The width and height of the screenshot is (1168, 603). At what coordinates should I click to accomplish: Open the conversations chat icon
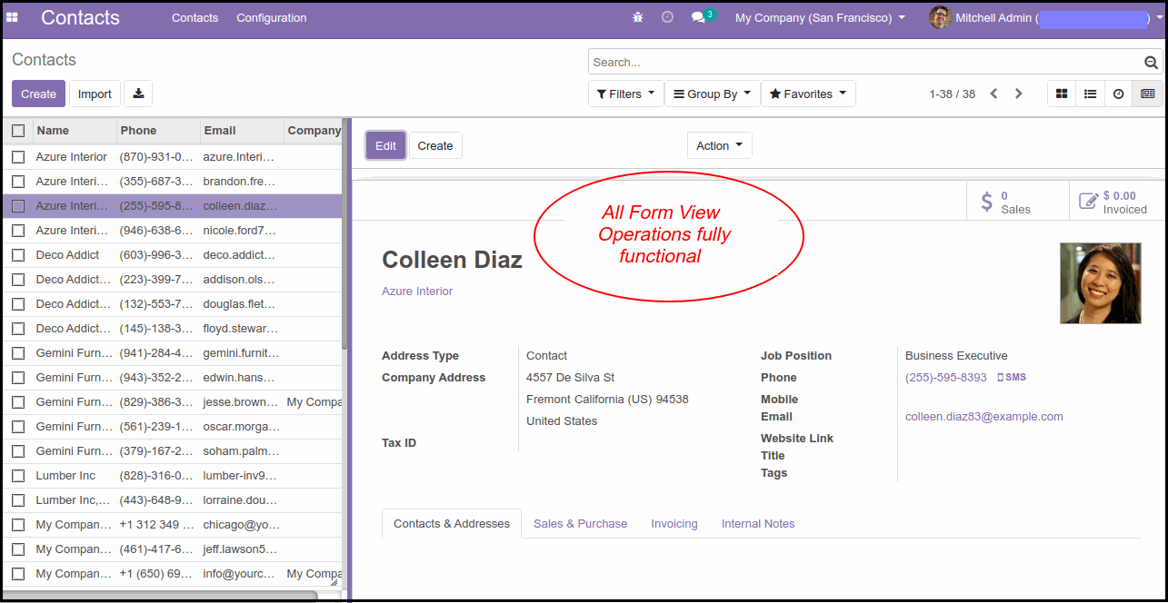[698, 17]
